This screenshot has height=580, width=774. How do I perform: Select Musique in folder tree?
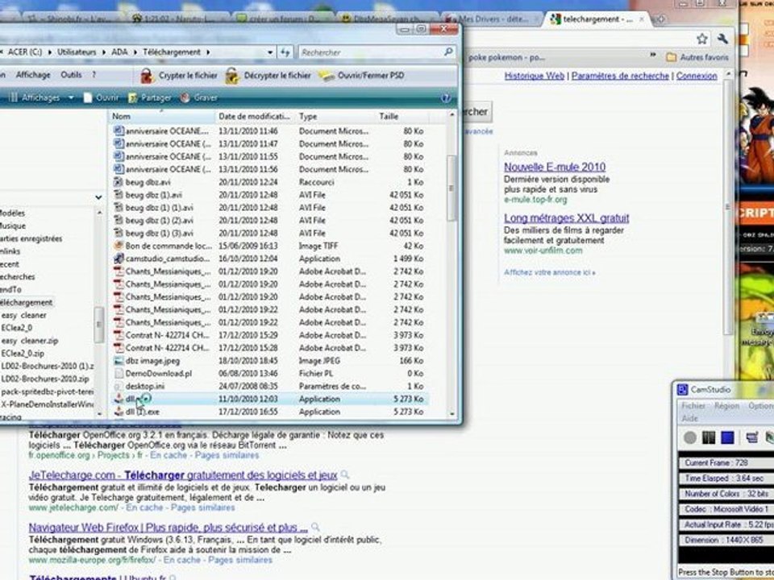[x=12, y=226]
